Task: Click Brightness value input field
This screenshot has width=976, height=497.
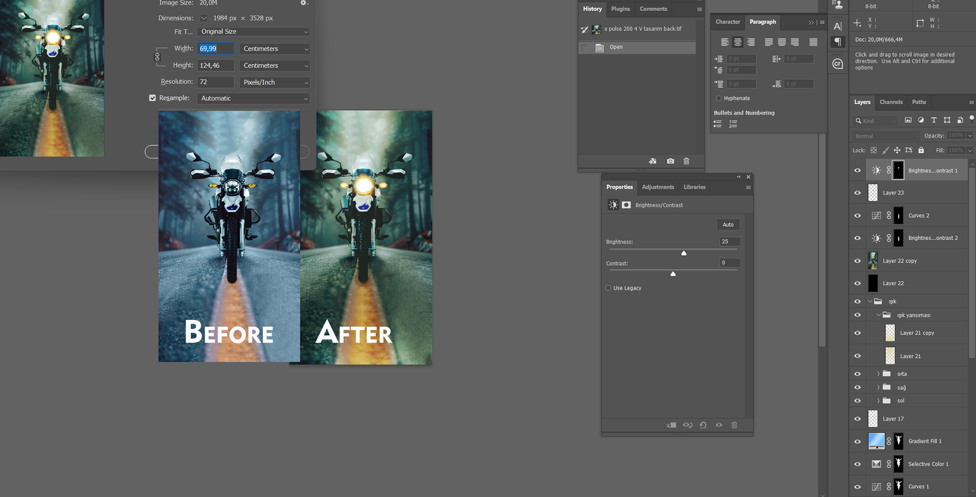Action: coord(730,242)
